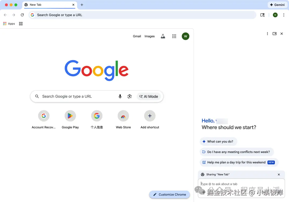Open the Google apps grid launcher
Image resolution: width=289 pixels, height=202 pixels.
pos(174,36)
